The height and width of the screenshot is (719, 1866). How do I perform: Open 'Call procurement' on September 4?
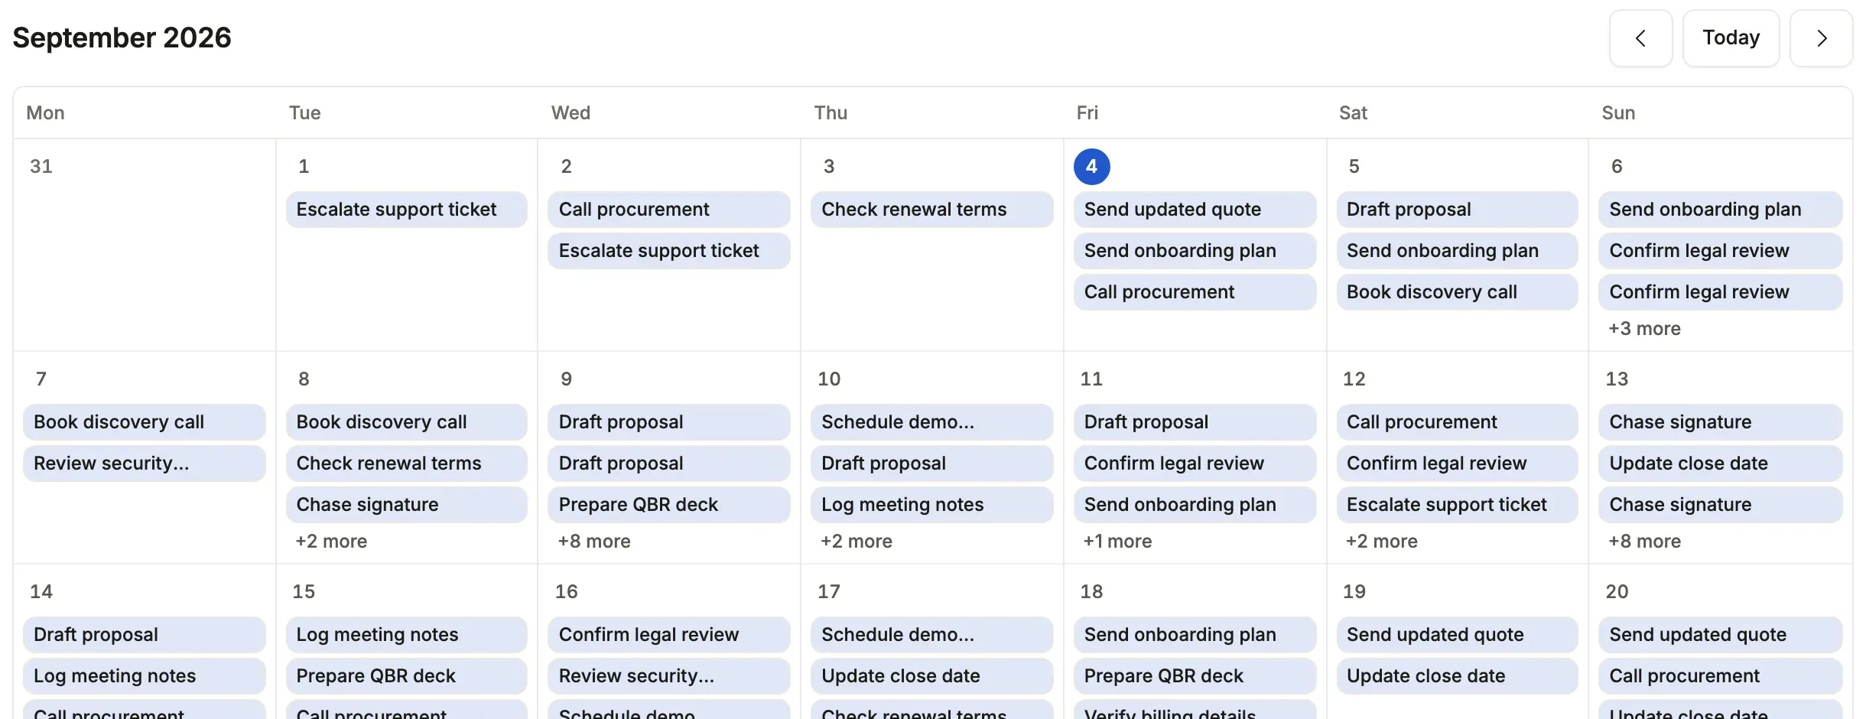[1195, 292]
